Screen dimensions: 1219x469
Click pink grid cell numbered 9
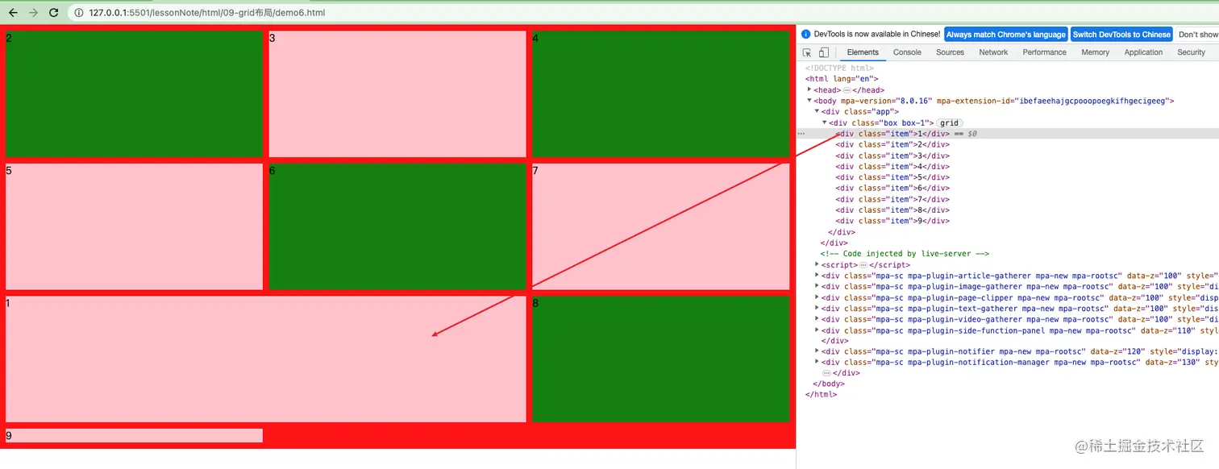coord(135,435)
